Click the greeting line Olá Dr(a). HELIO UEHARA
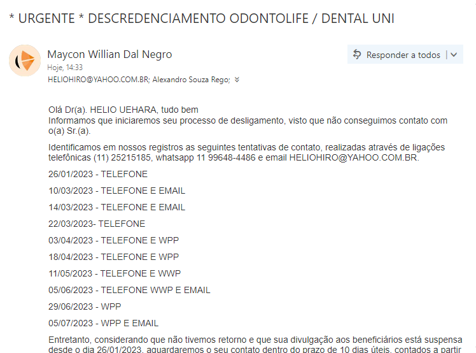Screen dimensions: 476x353 (x=124, y=110)
